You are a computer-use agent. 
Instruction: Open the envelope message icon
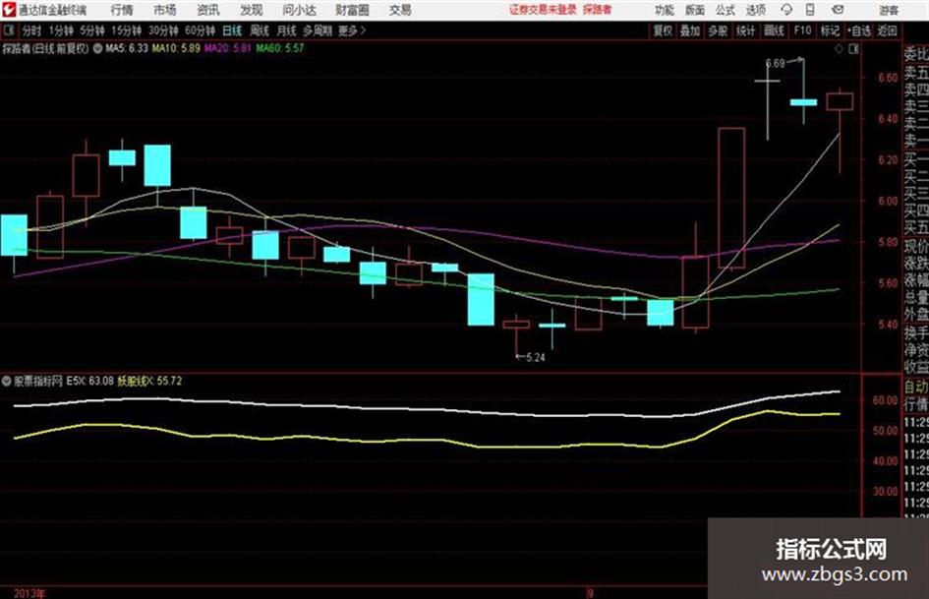(x=838, y=10)
